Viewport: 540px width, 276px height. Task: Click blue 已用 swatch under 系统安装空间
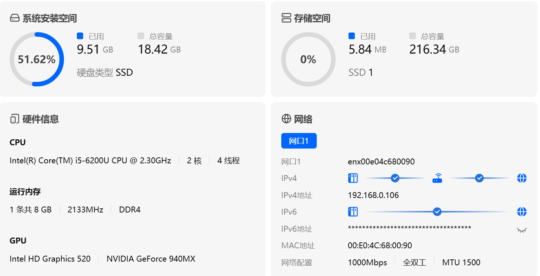[80, 36]
